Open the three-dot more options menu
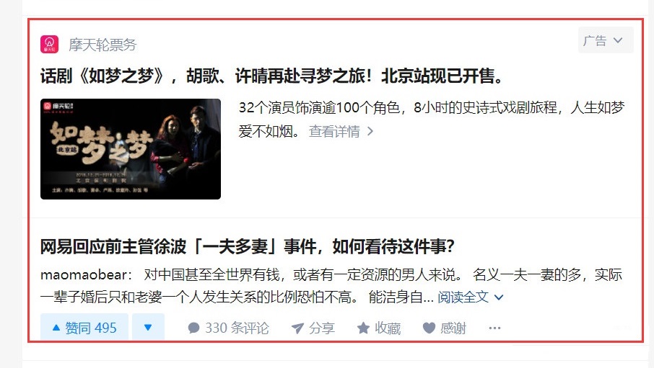This screenshot has height=368, width=654. (494, 328)
